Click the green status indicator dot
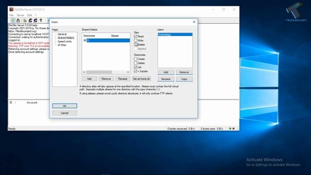Screen dimensions: 311x175 point(230,128)
